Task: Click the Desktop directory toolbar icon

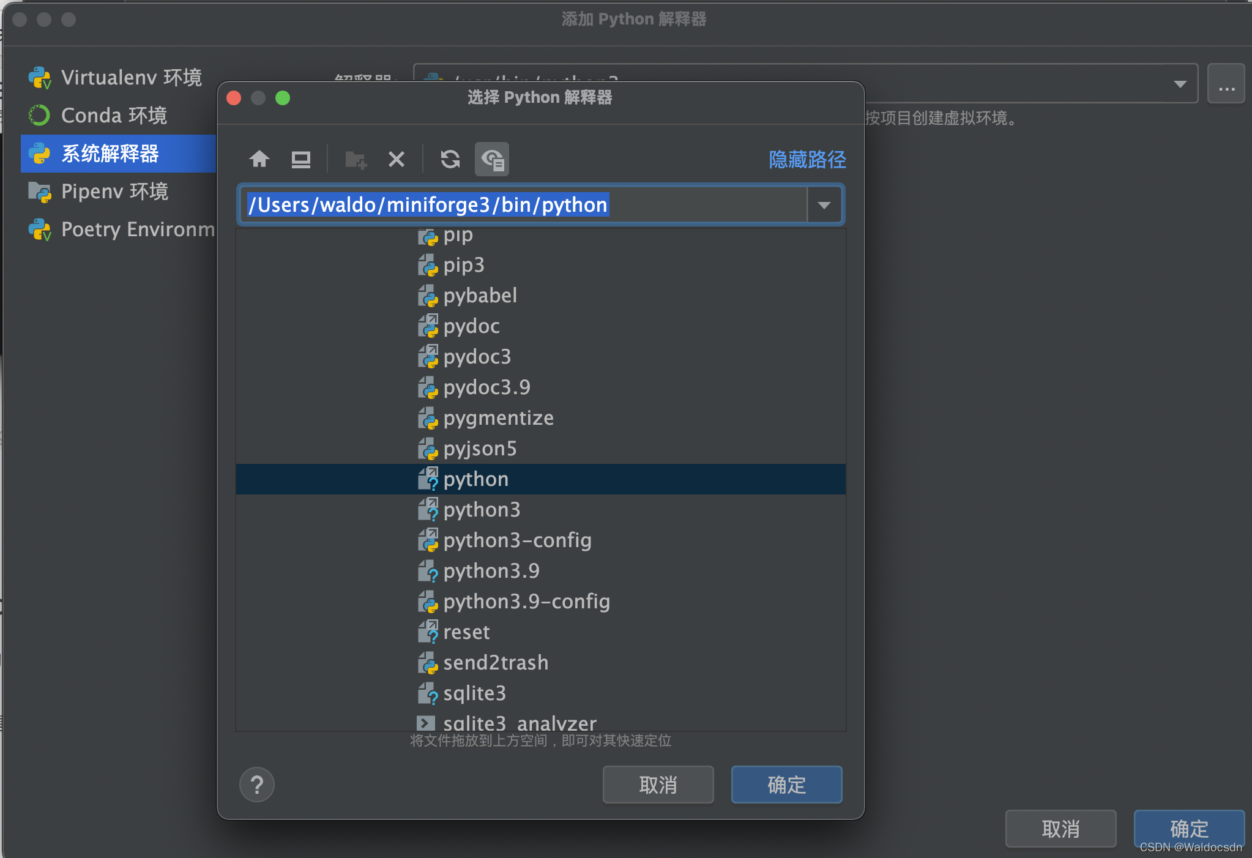Action: click(300, 159)
